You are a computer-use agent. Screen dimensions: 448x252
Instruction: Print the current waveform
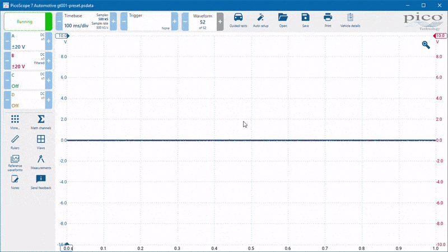click(x=328, y=20)
